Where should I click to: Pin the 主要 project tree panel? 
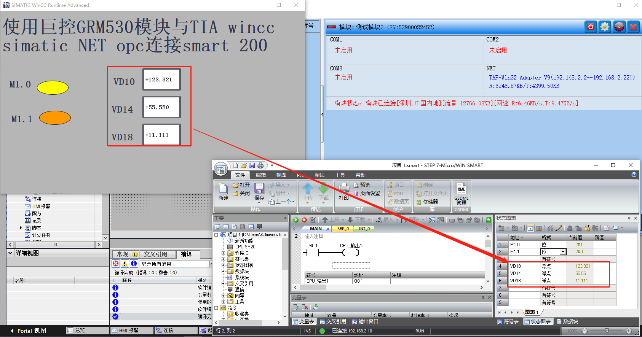coord(285,218)
